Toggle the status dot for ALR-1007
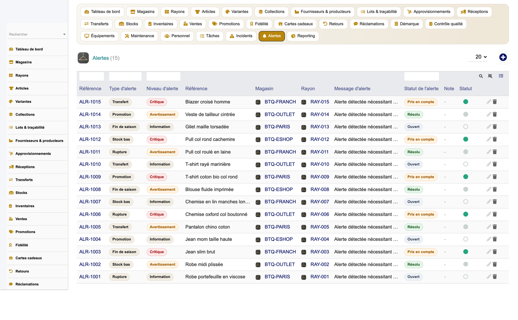 pyautogui.click(x=466, y=202)
